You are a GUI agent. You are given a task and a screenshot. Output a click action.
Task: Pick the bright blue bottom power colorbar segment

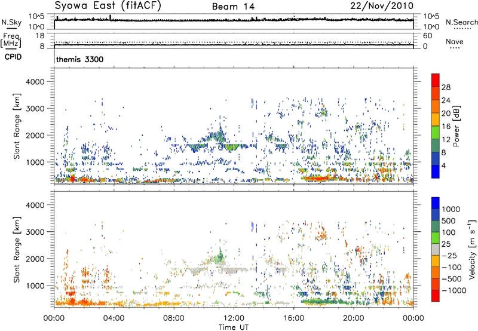(x=436, y=172)
